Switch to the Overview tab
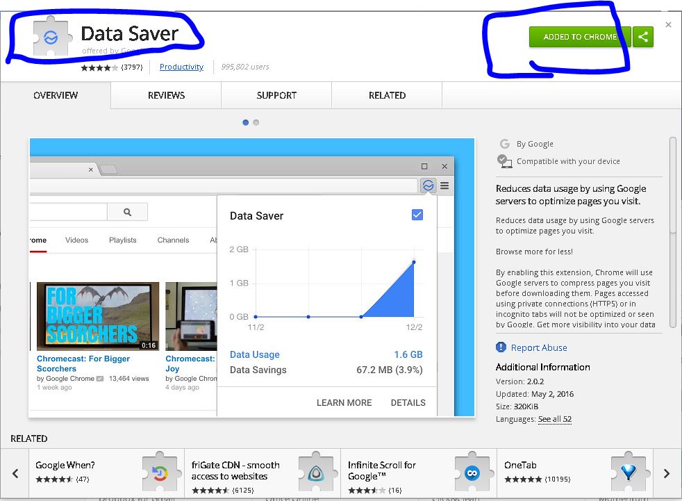The image size is (682, 501). (x=56, y=95)
